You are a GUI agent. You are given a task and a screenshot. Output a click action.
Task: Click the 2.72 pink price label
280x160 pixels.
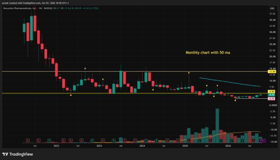[272, 99]
